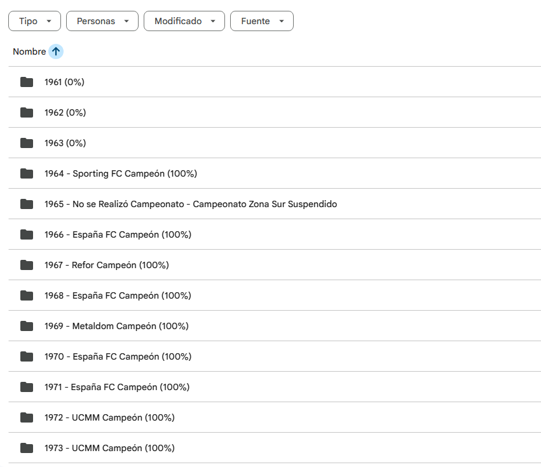Open the Modificado filter dropdown

coord(184,21)
